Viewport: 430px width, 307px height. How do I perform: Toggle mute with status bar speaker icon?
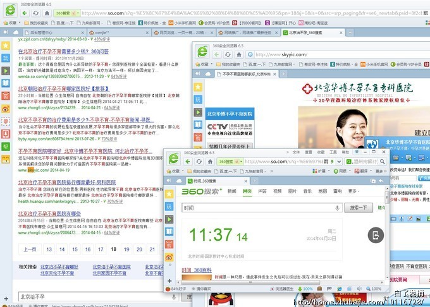tap(360, 289)
